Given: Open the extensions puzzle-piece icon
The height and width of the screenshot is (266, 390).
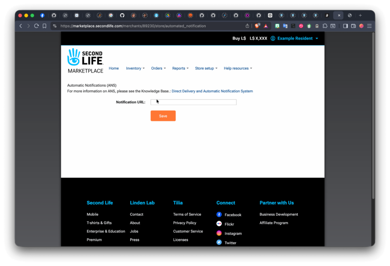Looking at the screenshot, I should [325, 26].
